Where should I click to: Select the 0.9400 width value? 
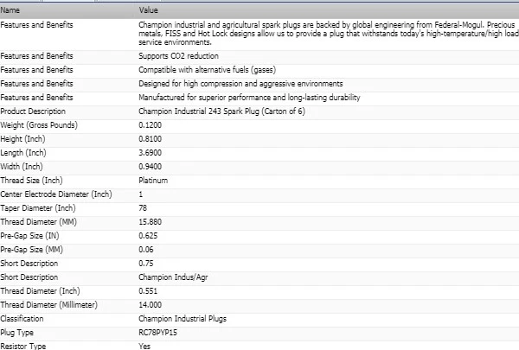(150, 167)
